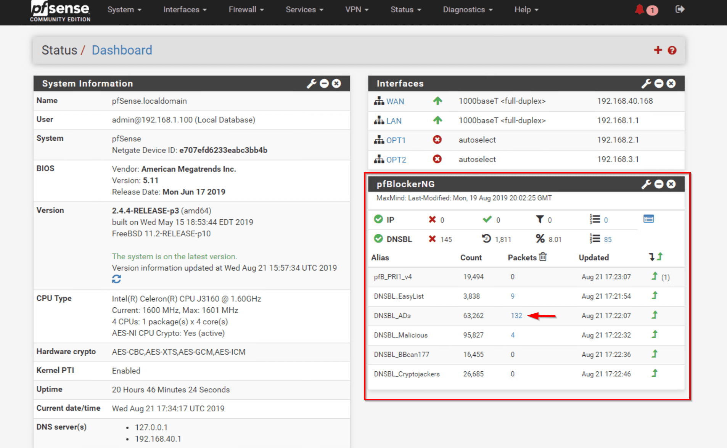Add a new widget with the plus button
The image size is (727, 448).
point(658,50)
